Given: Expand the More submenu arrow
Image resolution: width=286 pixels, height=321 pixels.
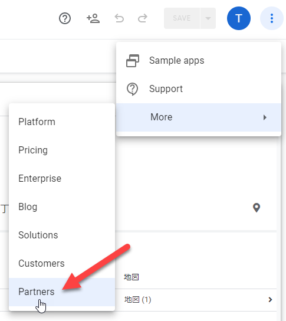Looking at the screenshot, I should coord(265,117).
